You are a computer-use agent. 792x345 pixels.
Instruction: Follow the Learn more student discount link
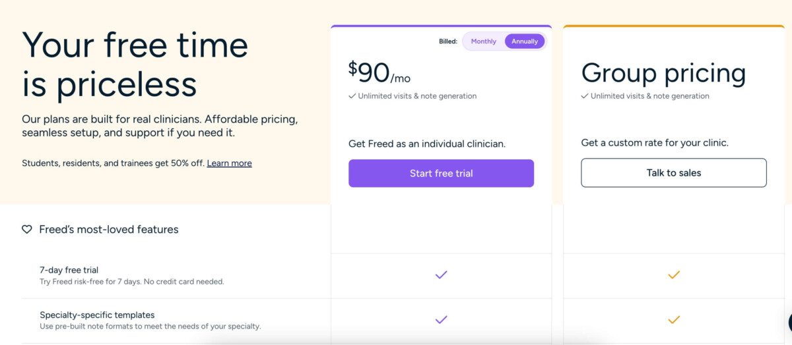[229, 163]
